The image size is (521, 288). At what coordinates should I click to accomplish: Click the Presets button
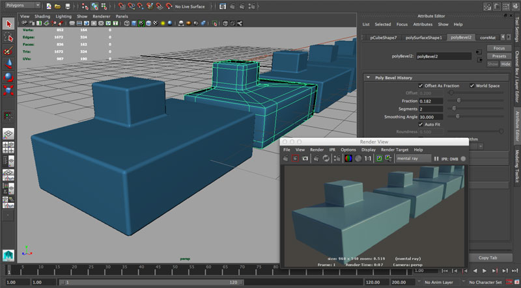499,56
